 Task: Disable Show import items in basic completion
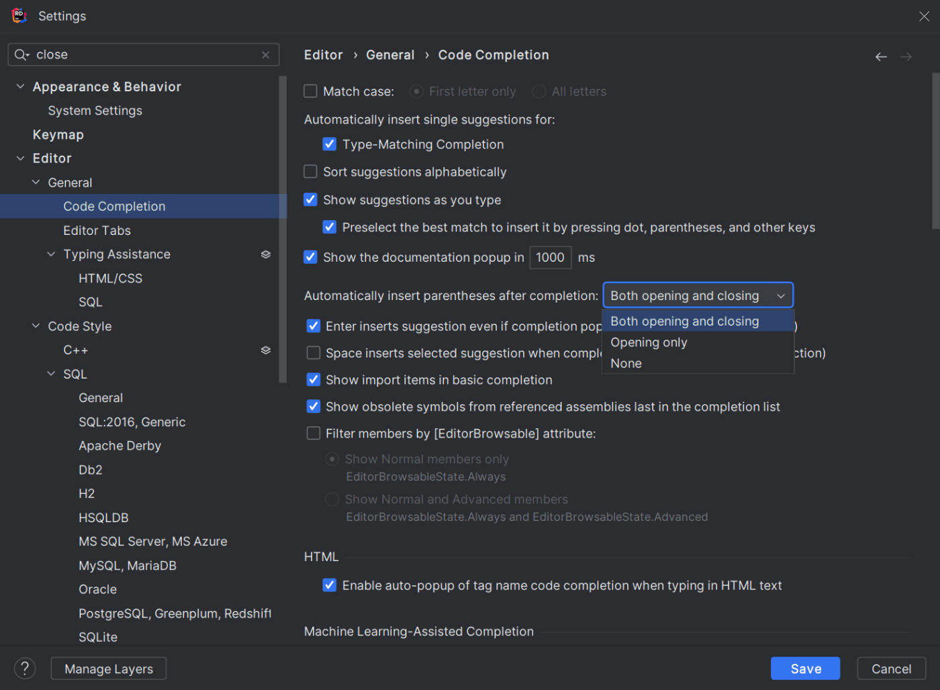[313, 379]
